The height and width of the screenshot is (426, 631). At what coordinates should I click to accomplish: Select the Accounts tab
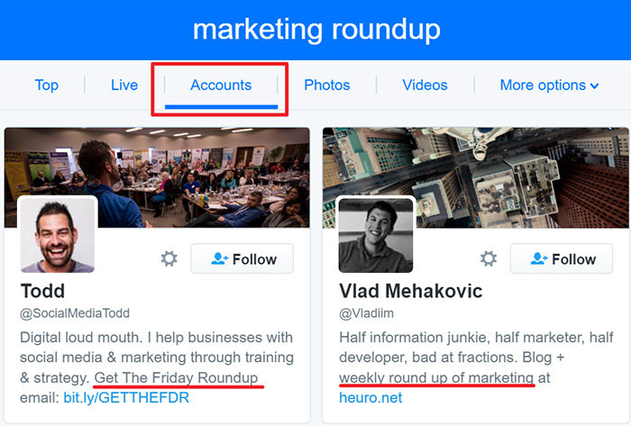pyautogui.click(x=221, y=86)
